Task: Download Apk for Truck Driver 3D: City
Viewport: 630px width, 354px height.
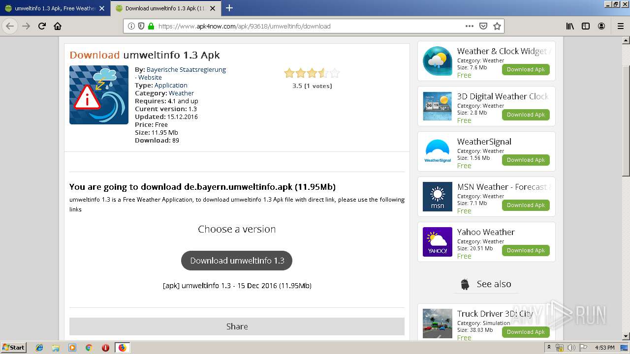Action: [526, 332]
